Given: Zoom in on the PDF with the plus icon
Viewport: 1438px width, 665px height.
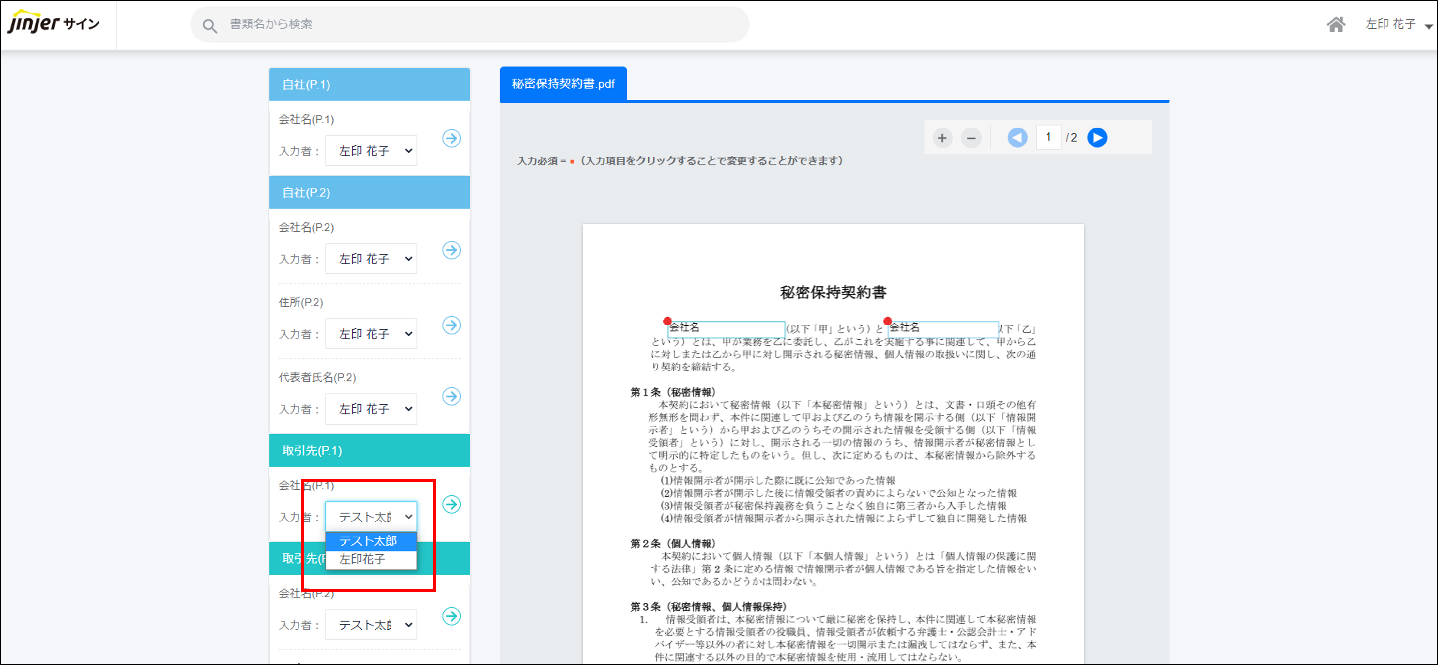Looking at the screenshot, I should coord(942,137).
